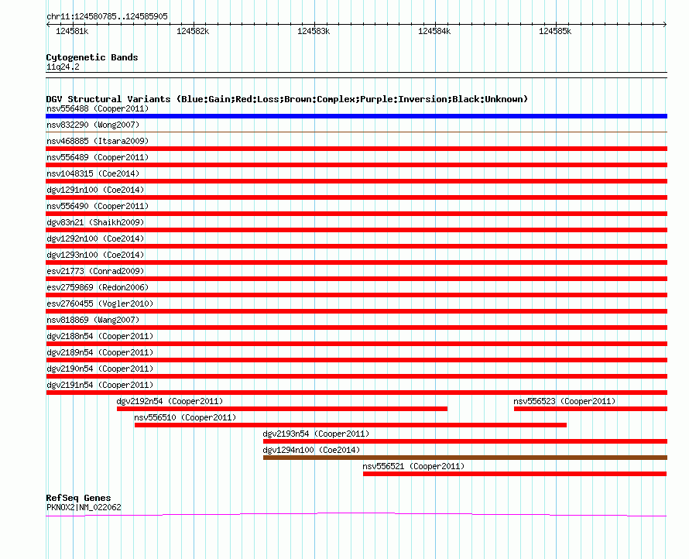This screenshot has width=689, height=559.
Task: Select the magenta PKNOX2 gene line
Action: pyautogui.click(x=356, y=515)
